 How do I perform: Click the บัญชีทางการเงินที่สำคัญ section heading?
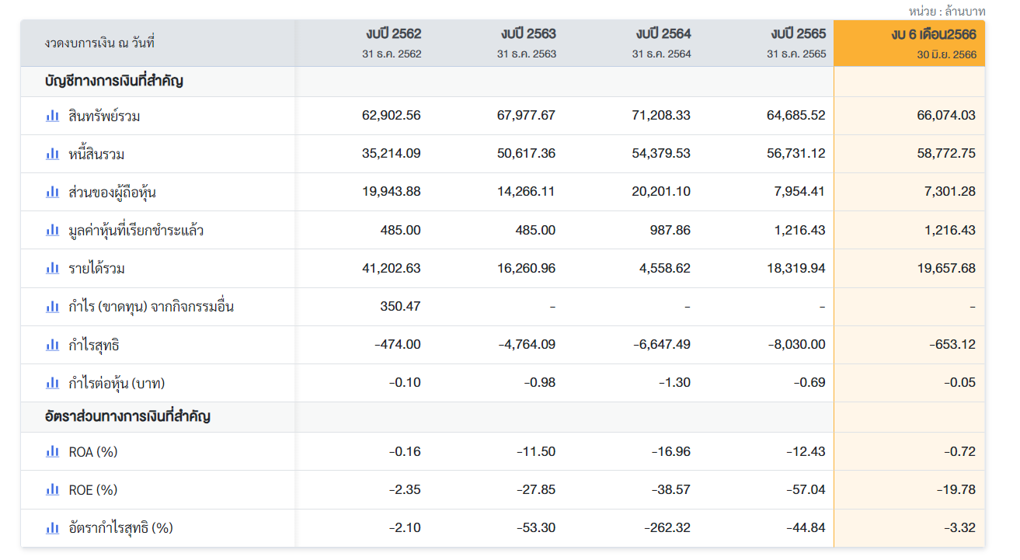pyautogui.click(x=113, y=81)
